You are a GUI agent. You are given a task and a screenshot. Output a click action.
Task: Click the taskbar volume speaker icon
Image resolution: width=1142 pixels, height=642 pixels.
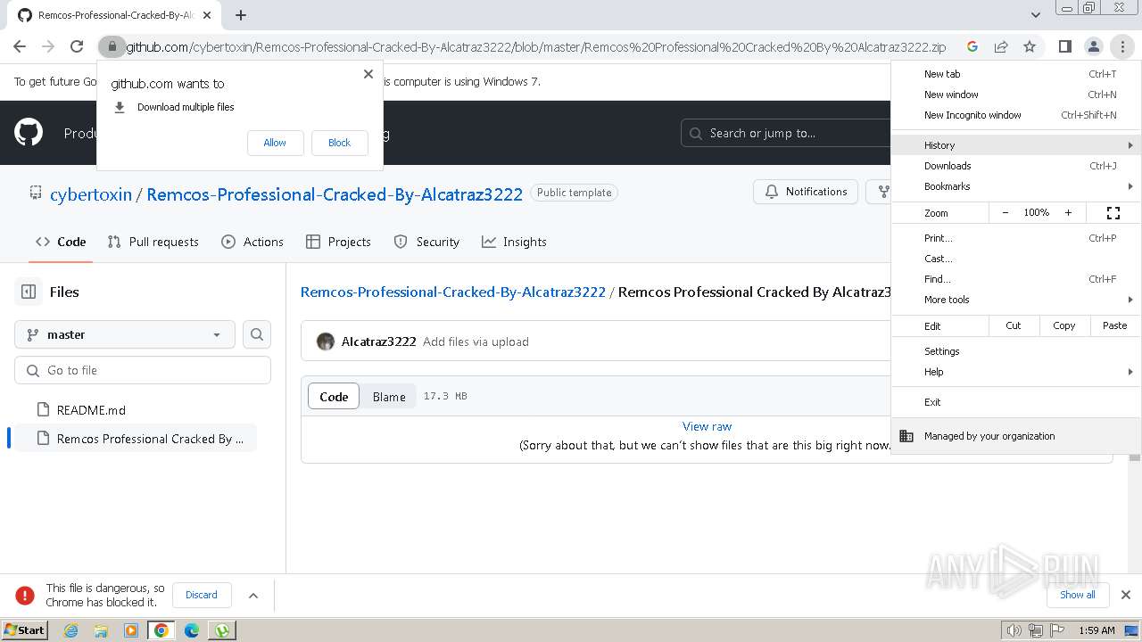(x=1014, y=630)
